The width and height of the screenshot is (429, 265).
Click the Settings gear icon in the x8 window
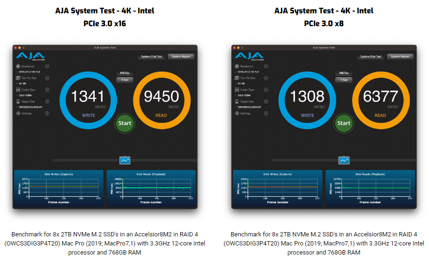pos(237,113)
